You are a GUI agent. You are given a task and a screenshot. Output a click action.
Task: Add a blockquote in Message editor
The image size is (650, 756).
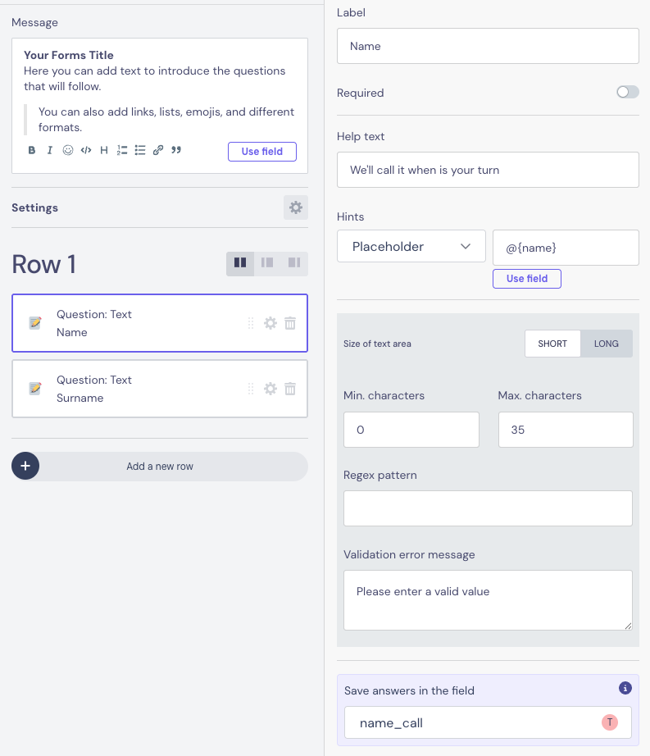pos(176,150)
